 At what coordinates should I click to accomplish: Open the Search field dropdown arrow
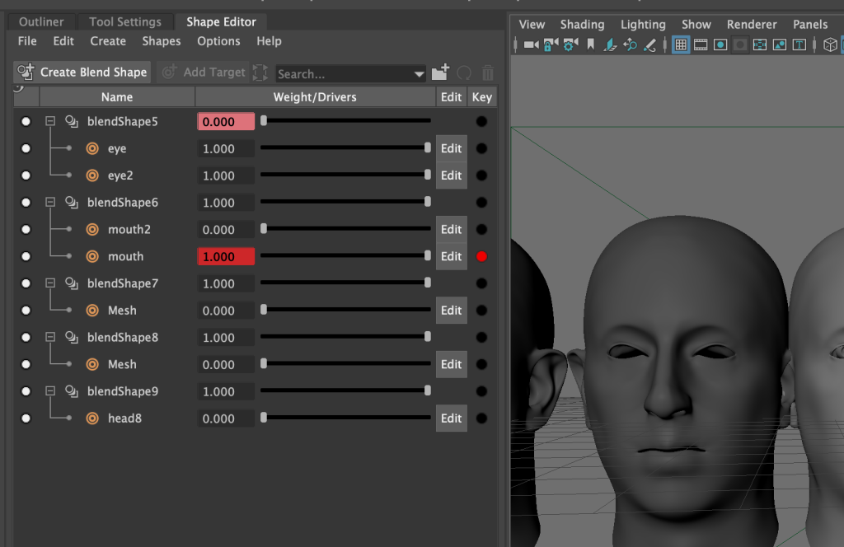point(419,74)
